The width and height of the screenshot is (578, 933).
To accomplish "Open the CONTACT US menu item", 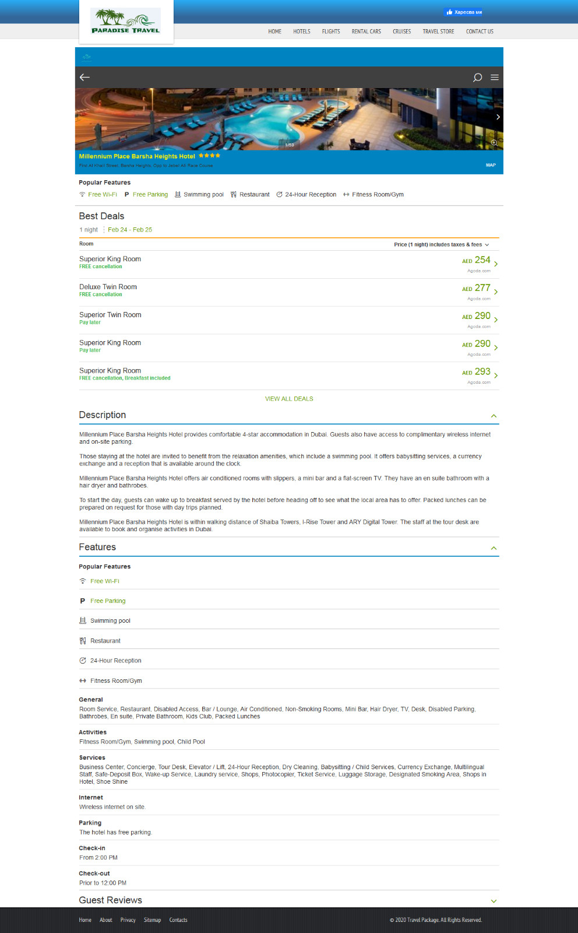I will [480, 31].
